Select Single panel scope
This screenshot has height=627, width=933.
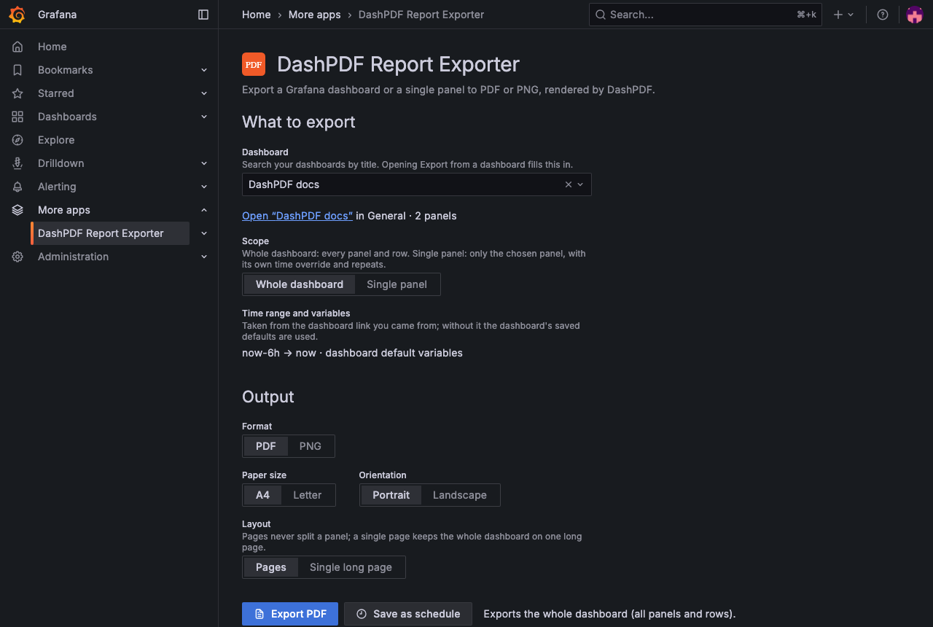tap(397, 284)
